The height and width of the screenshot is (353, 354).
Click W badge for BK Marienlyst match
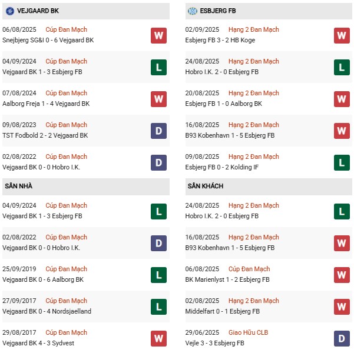[342, 275]
